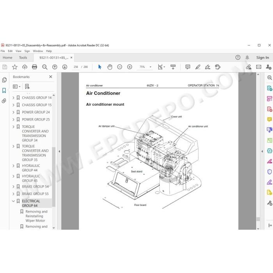This screenshot has width=273, height=273.
Task: Expand POWER GROUP 24 bookmark
Action: 13,112
